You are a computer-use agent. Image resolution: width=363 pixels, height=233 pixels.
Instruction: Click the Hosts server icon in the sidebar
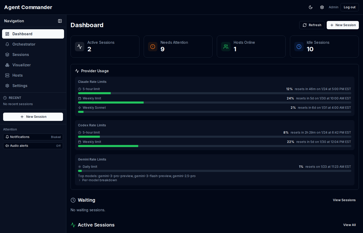(x=7, y=75)
